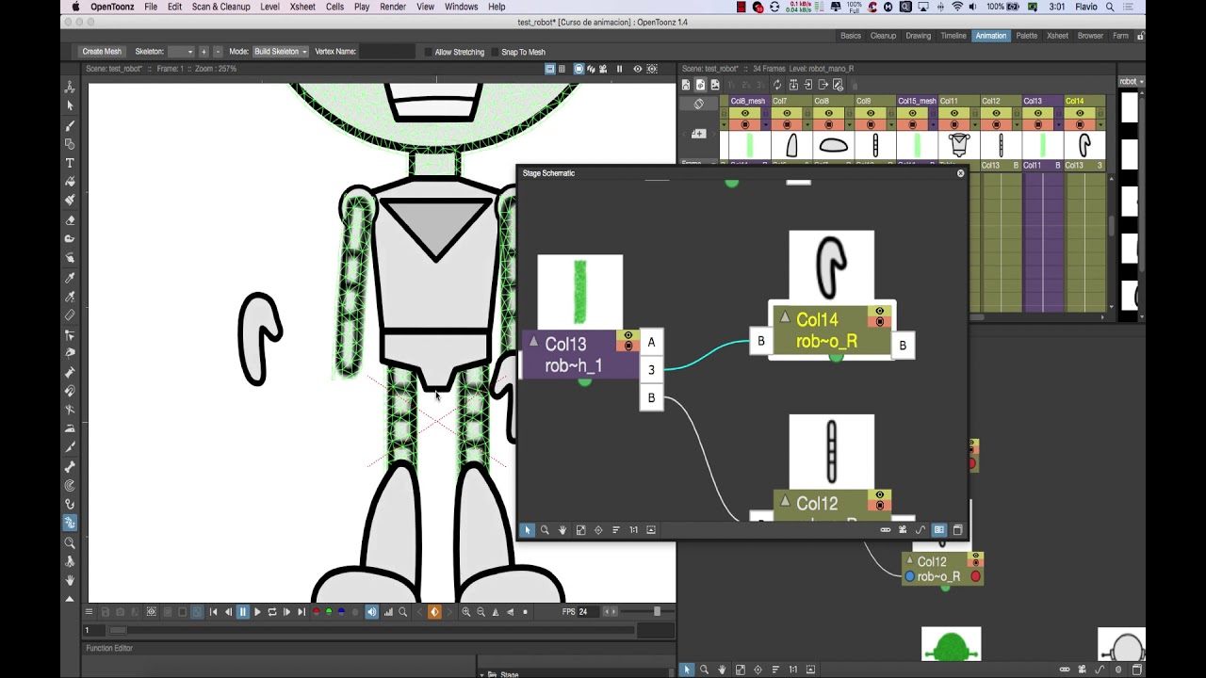This screenshot has width=1206, height=678.
Task: Click Stage Schematic zoom tool icon
Action: point(545,530)
